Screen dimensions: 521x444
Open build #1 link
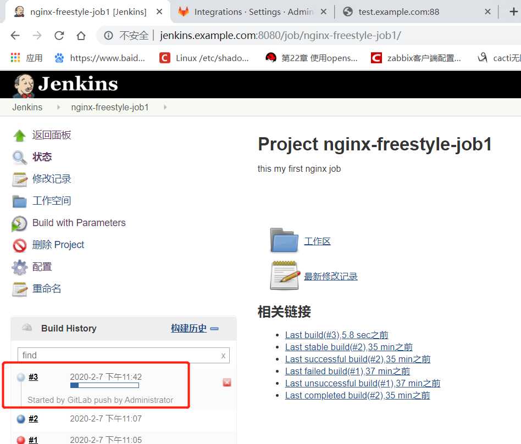click(x=33, y=440)
